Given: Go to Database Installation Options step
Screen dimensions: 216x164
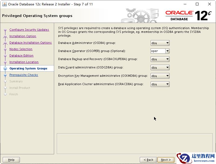Looking at the screenshot, I should [x=31, y=43].
